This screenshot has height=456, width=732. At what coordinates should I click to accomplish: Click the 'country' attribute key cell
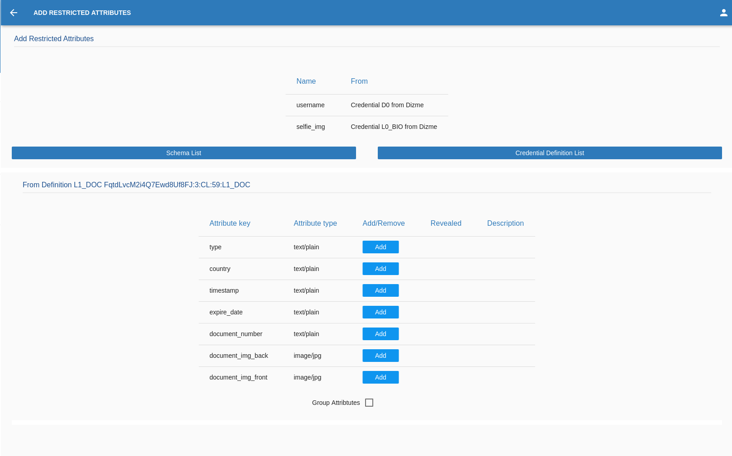(x=220, y=269)
